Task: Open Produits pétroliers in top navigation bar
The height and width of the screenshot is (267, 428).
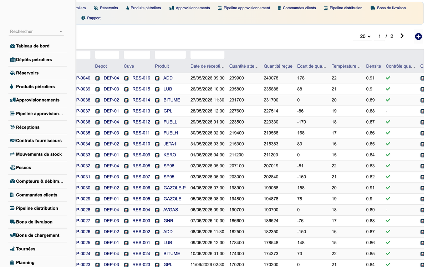Action: (143, 8)
